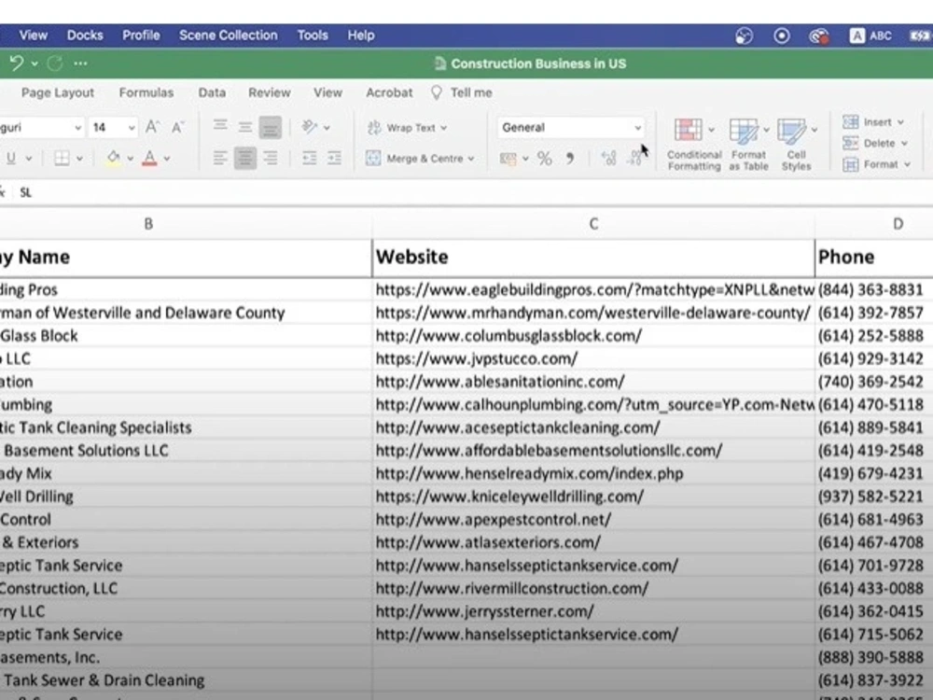Open the Undo history dropdown arrow
The width and height of the screenshot is (933, 700).
point(35,63)
